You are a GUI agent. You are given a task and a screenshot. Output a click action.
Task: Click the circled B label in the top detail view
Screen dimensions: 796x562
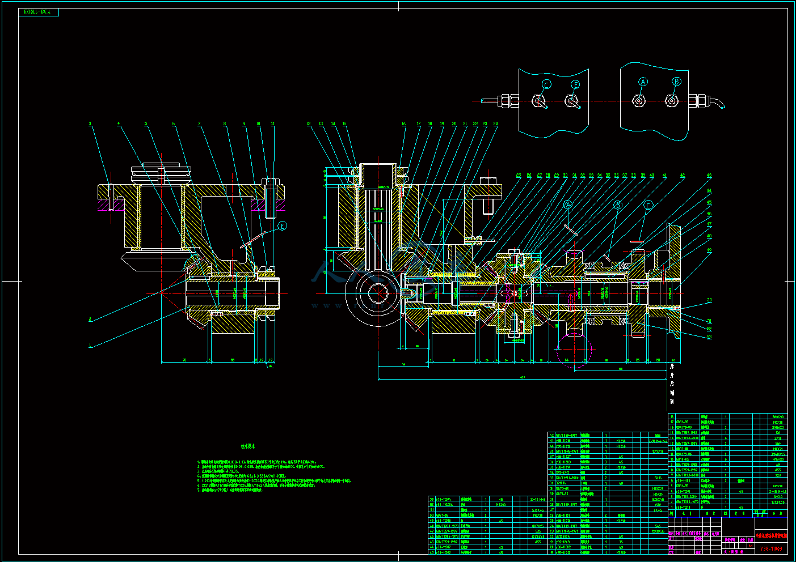click(676, 82)
